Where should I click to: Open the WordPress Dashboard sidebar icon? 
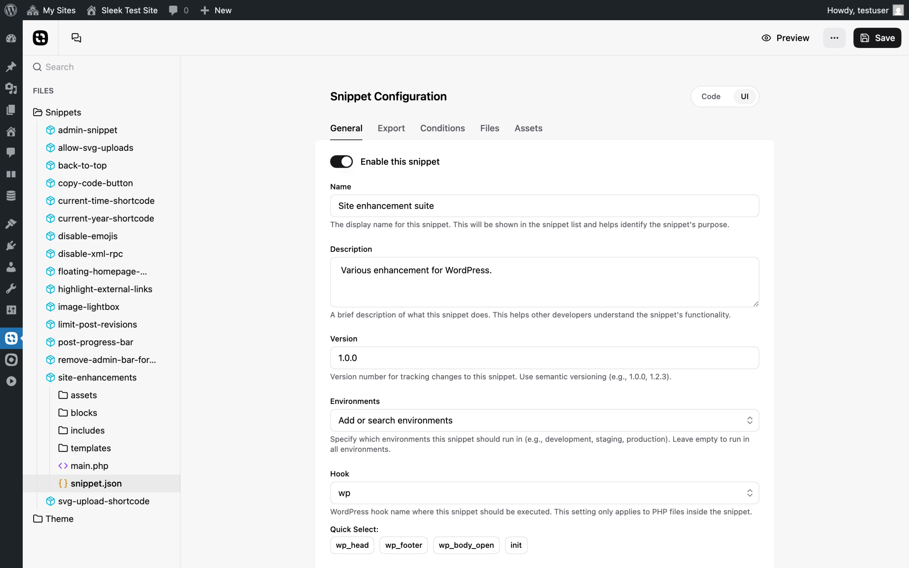click(11, 38)
